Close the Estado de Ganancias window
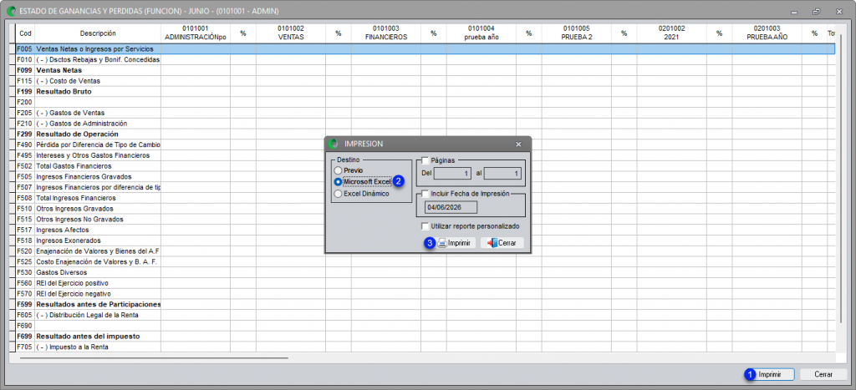The image size is (856, 390). tap(838, 11)
